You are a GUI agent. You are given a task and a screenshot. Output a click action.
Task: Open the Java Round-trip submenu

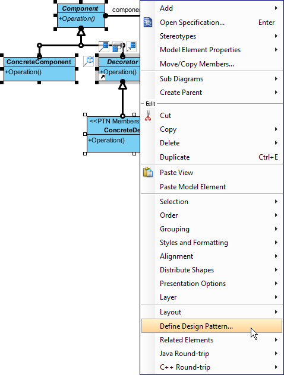click(212, 353)
